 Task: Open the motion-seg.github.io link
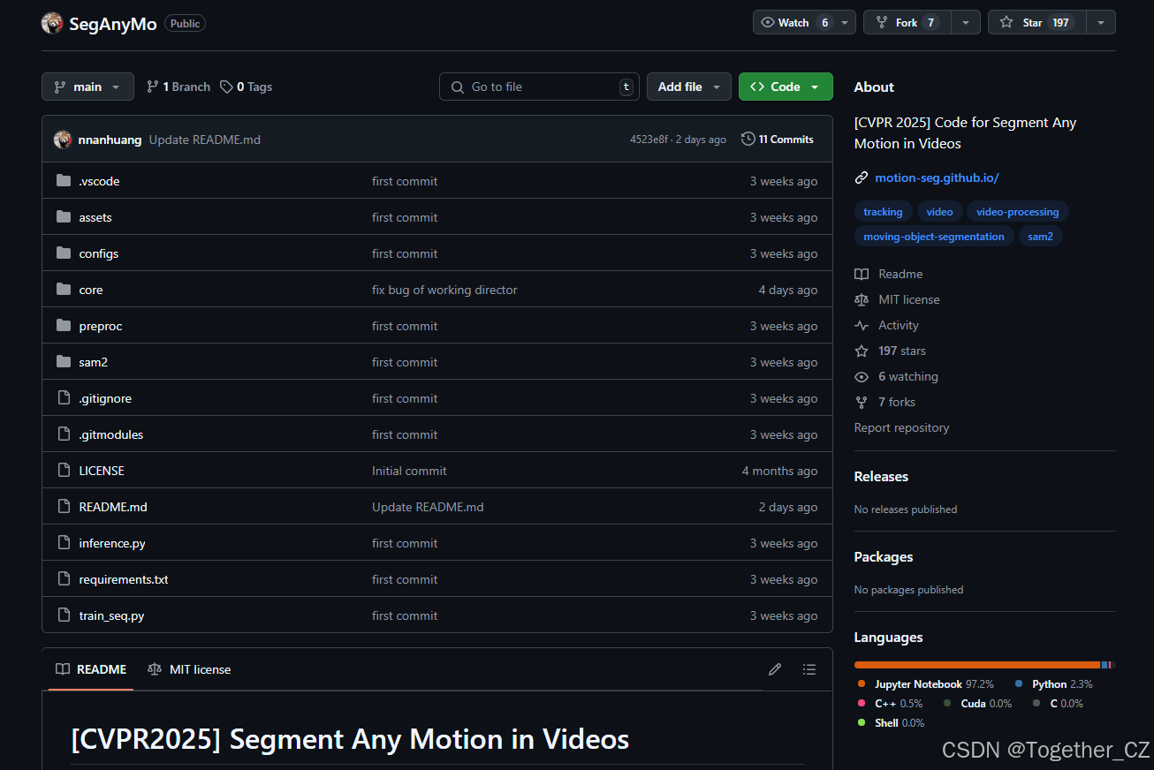click(937, 177)
